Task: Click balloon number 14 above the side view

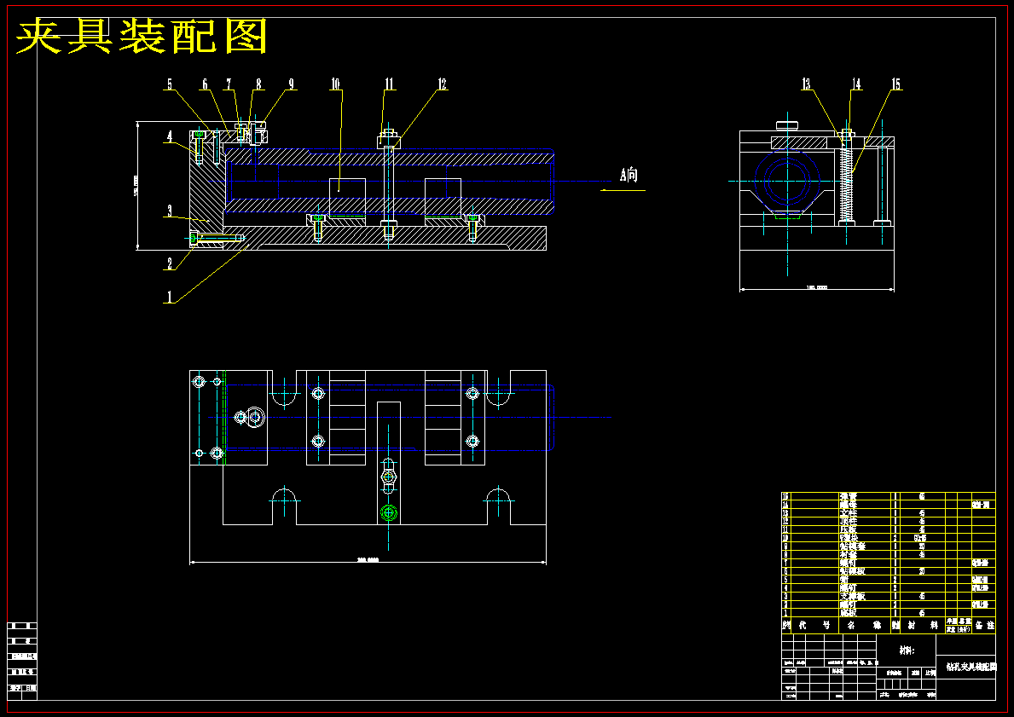Action: 857,84
